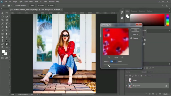Select the Blur tool

click(x=7, y=34)
